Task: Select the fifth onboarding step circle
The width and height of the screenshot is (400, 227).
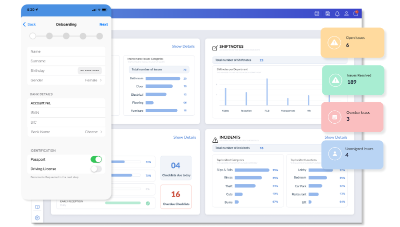Action: click(x=99, y=36)
